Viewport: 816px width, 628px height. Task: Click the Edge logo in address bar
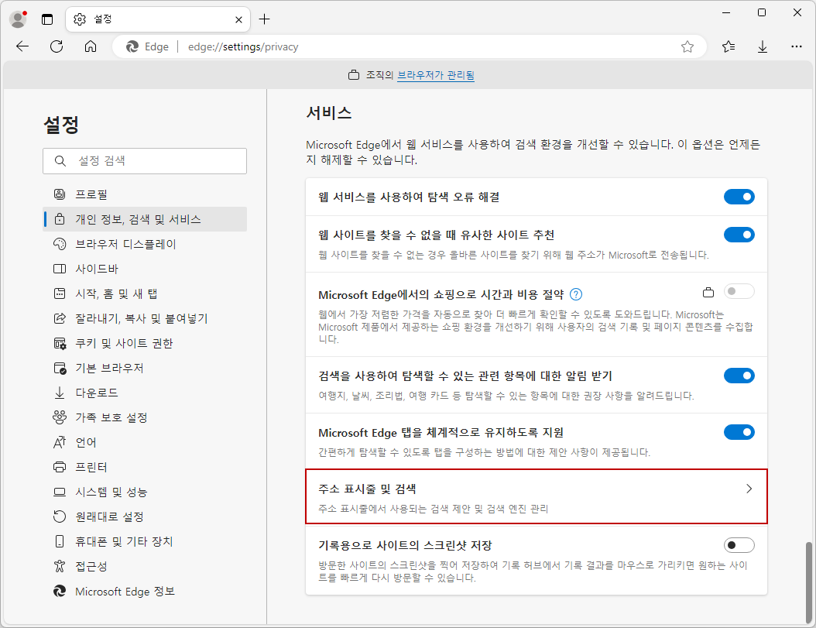click(x=132, y=47)
